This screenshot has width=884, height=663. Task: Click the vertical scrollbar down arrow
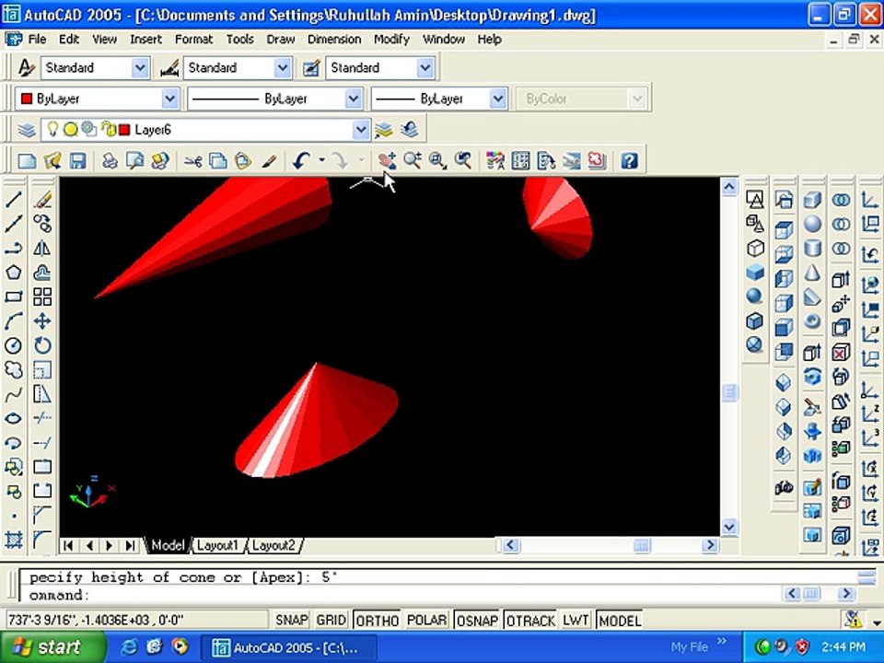tap(729, 527)
